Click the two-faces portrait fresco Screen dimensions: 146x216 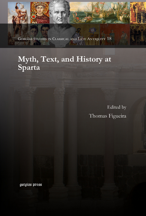click(x=40, y=34)
